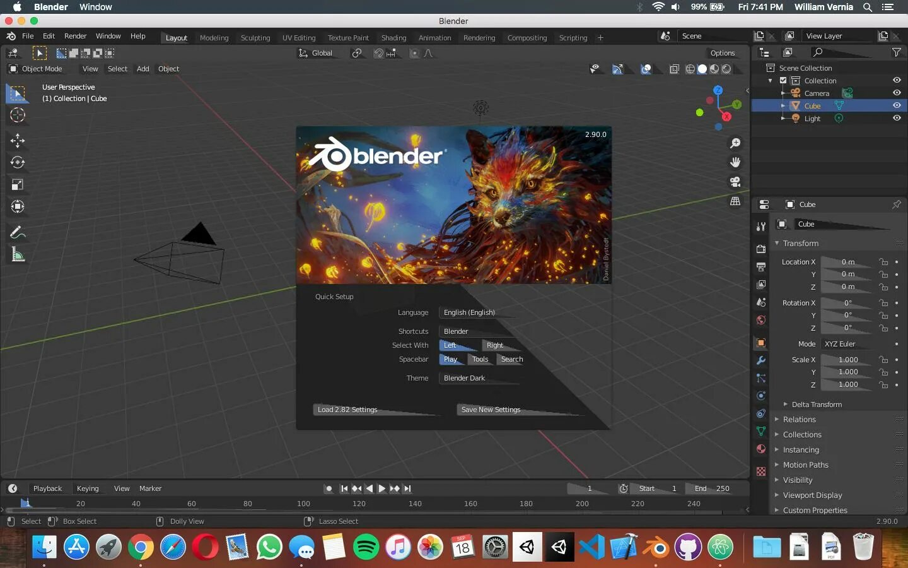The image size is (908, 568).
Task: Click the pin icon in Properties header
Action: [x=896, y=204]
